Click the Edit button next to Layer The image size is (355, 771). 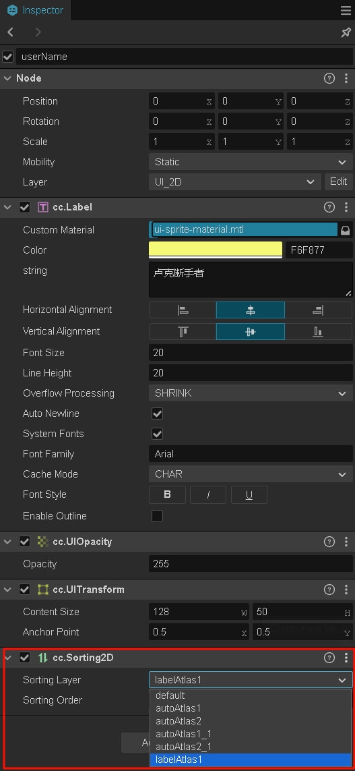point(338,182)
